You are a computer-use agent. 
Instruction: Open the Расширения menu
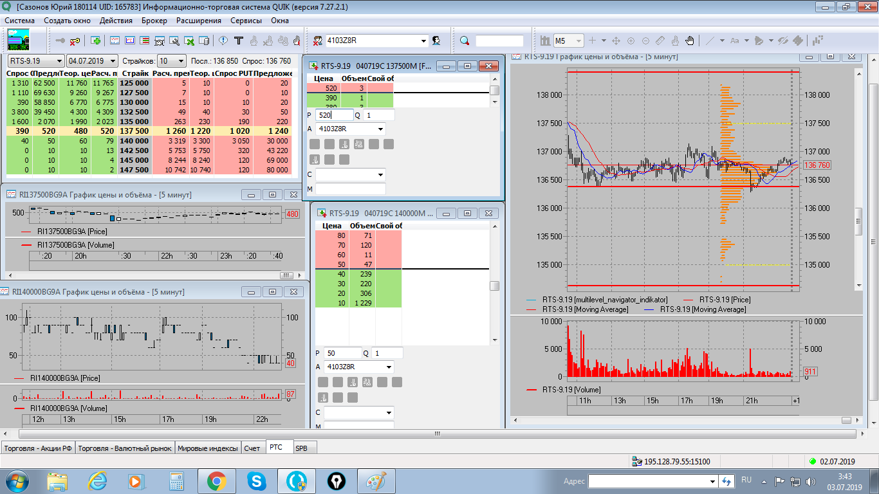(x=199, y=21)
